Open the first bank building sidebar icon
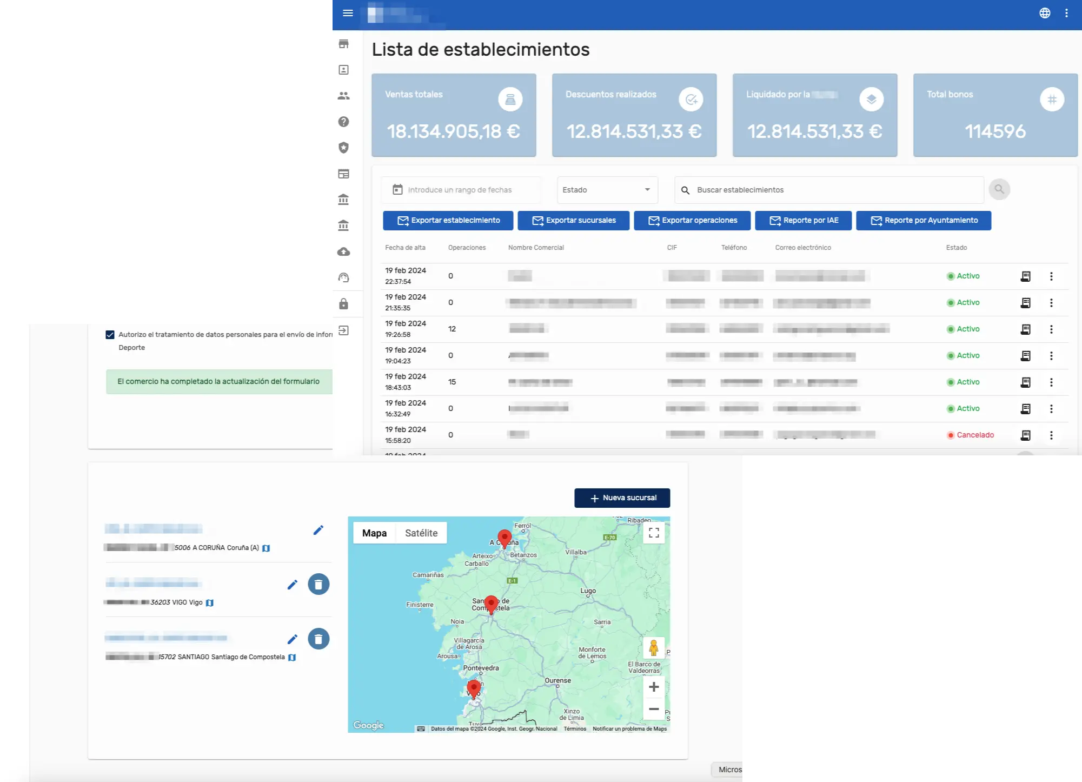The width and height of the screenshot is (1082, 782). [x=343, y=200]
